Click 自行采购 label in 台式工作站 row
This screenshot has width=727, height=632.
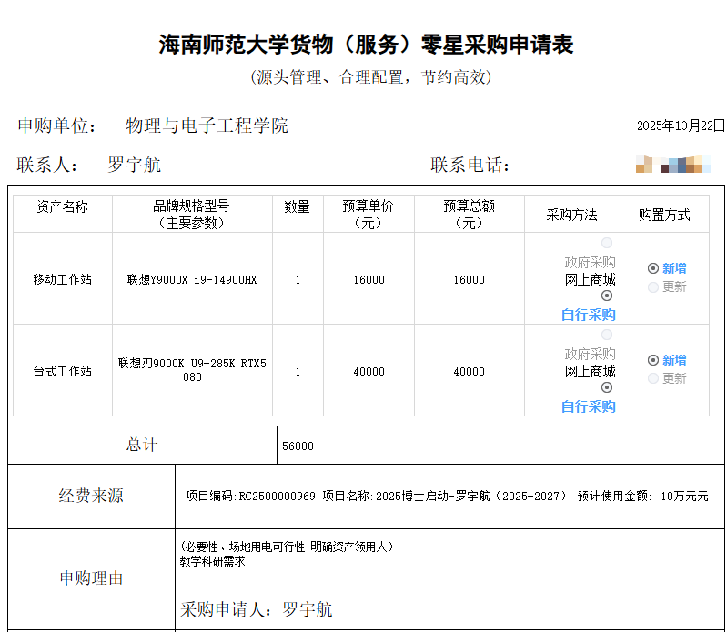(x=588, y=406)
